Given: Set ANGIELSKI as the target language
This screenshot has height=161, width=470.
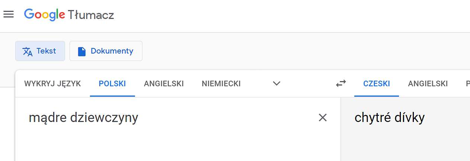Looking at the screenshot, I should [x=428, y=84].
